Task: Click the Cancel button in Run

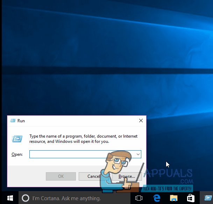Action: click(x=93, y=176)
